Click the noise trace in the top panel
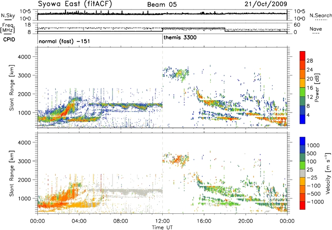The image size is (332, 230). (x=162, y=14)
